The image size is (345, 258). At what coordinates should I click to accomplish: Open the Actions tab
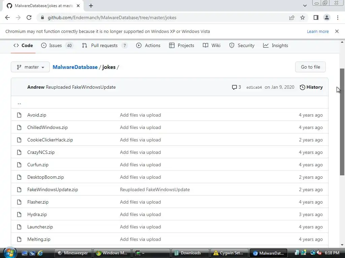148,45
